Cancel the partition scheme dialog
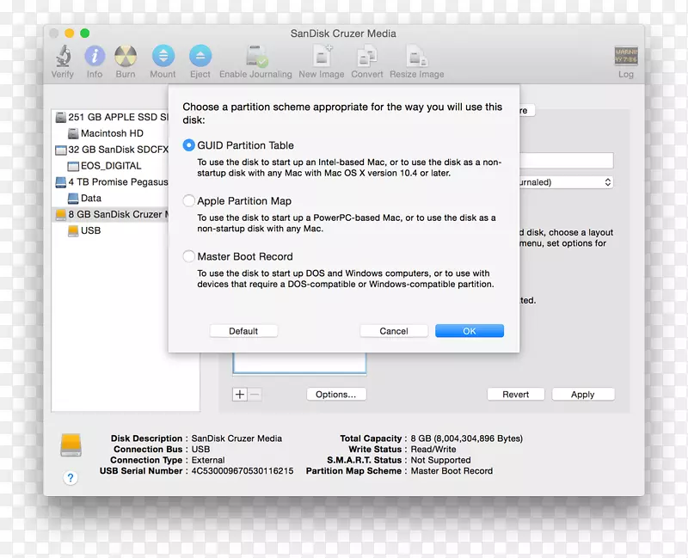Image resolution: width=688 pixels, height=558 pixels. (394, 330)
